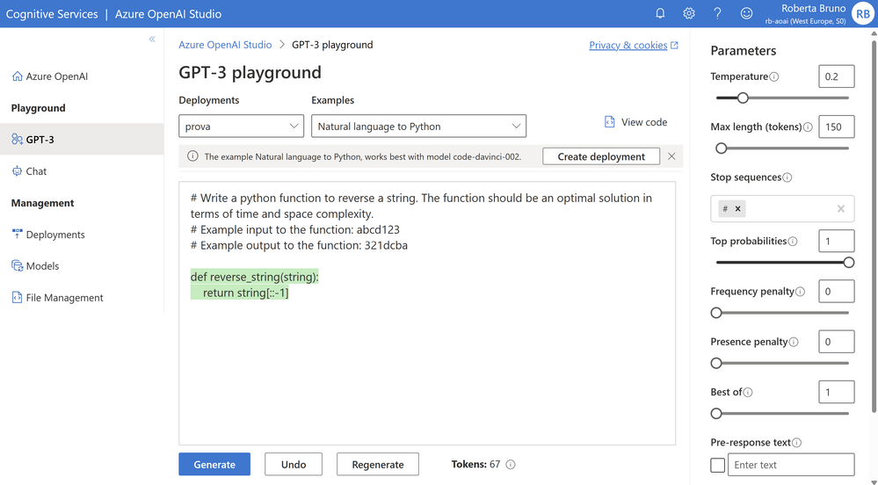The image size is (878, 485).
Task: Open File Management page
Action: click(82, 297)
